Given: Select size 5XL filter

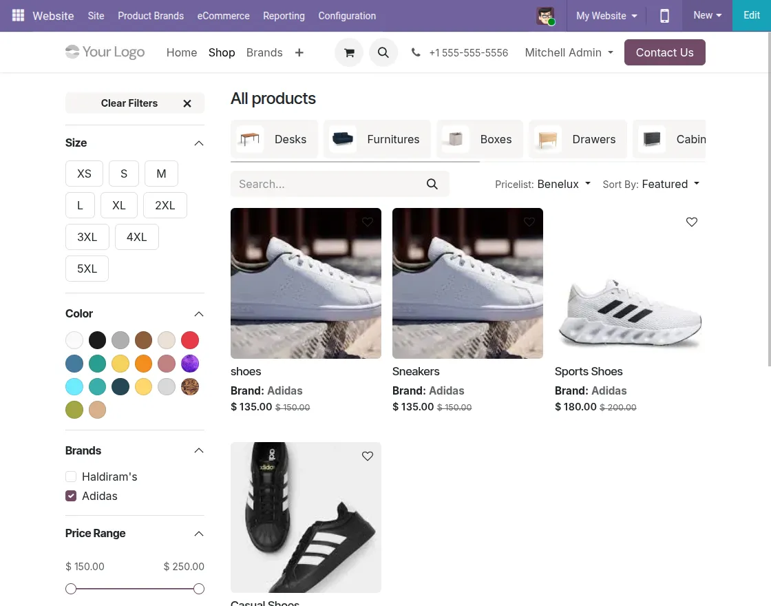Looking at the screenshot, I should [87, 269].
